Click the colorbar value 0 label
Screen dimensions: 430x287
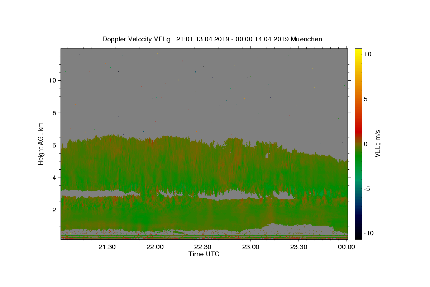click(x=365, y=144)
